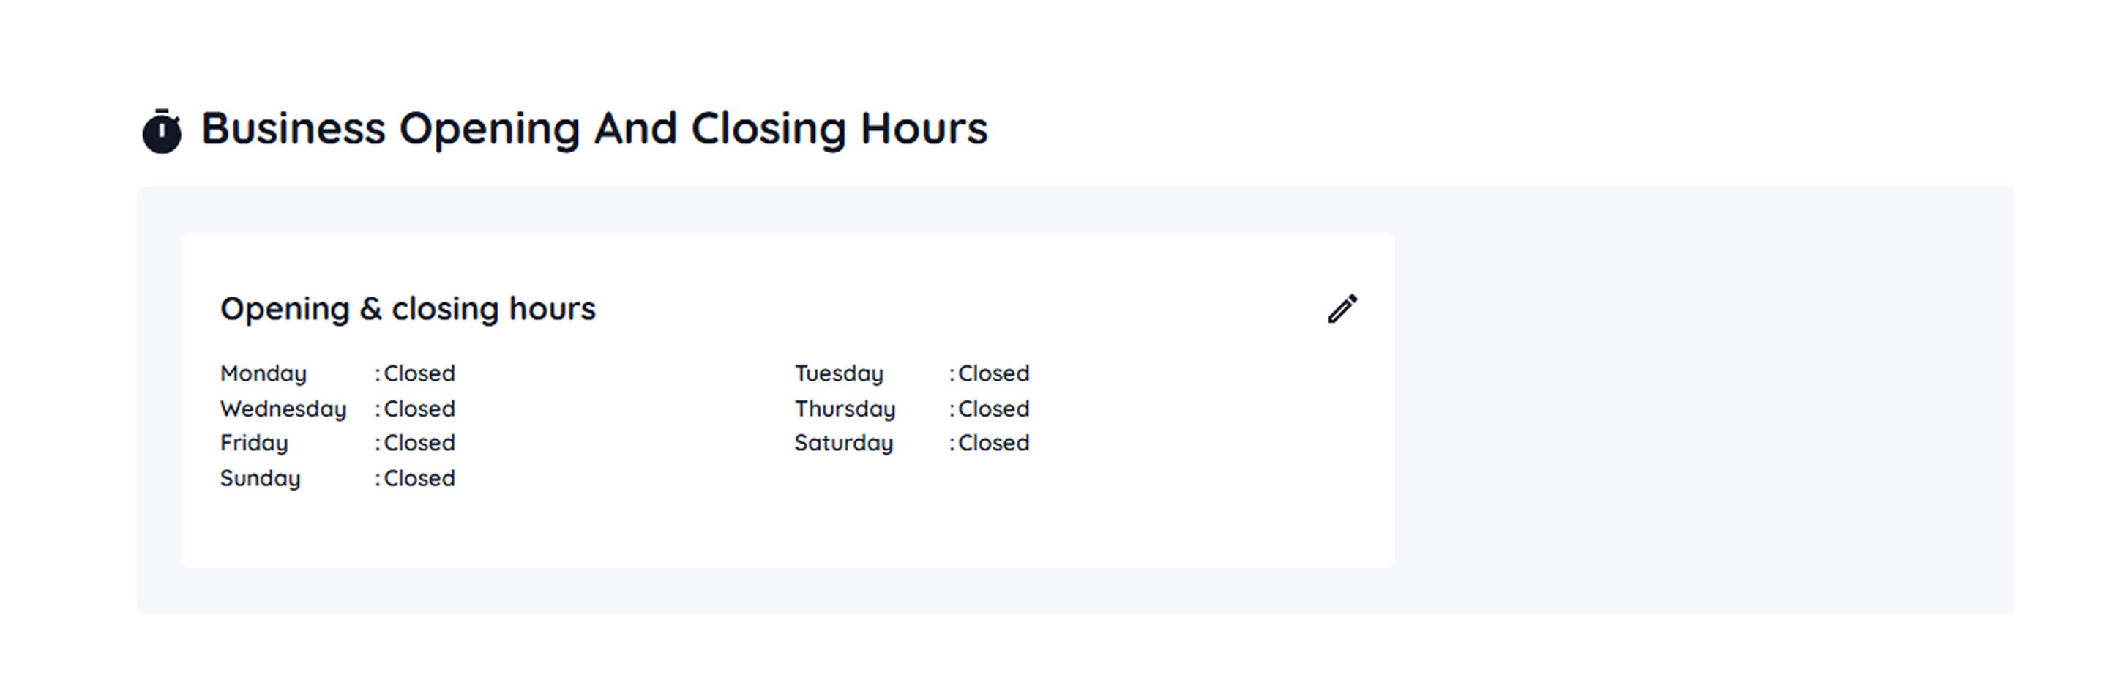Select the Thursday label

pos(845,409)
